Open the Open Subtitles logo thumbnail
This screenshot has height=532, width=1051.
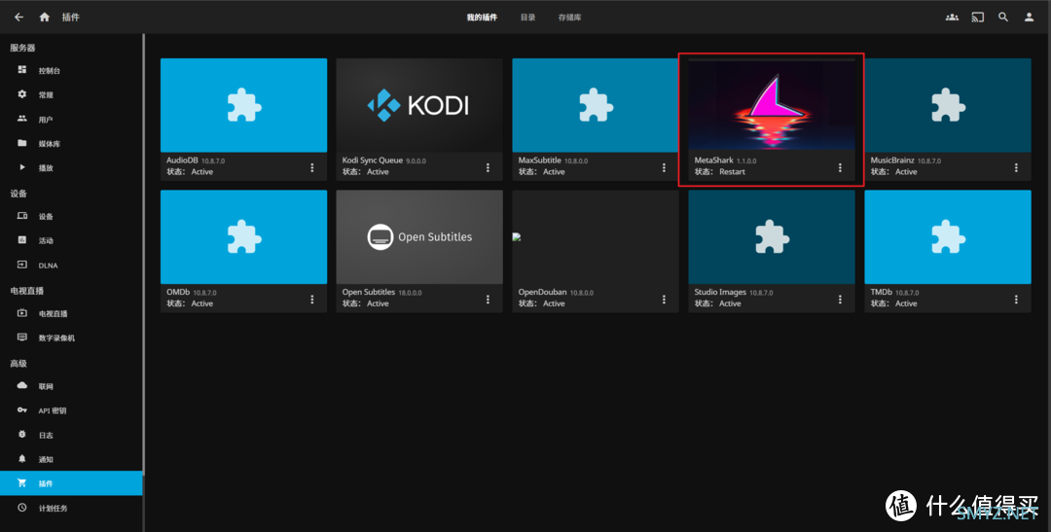(x=419, y=237)
